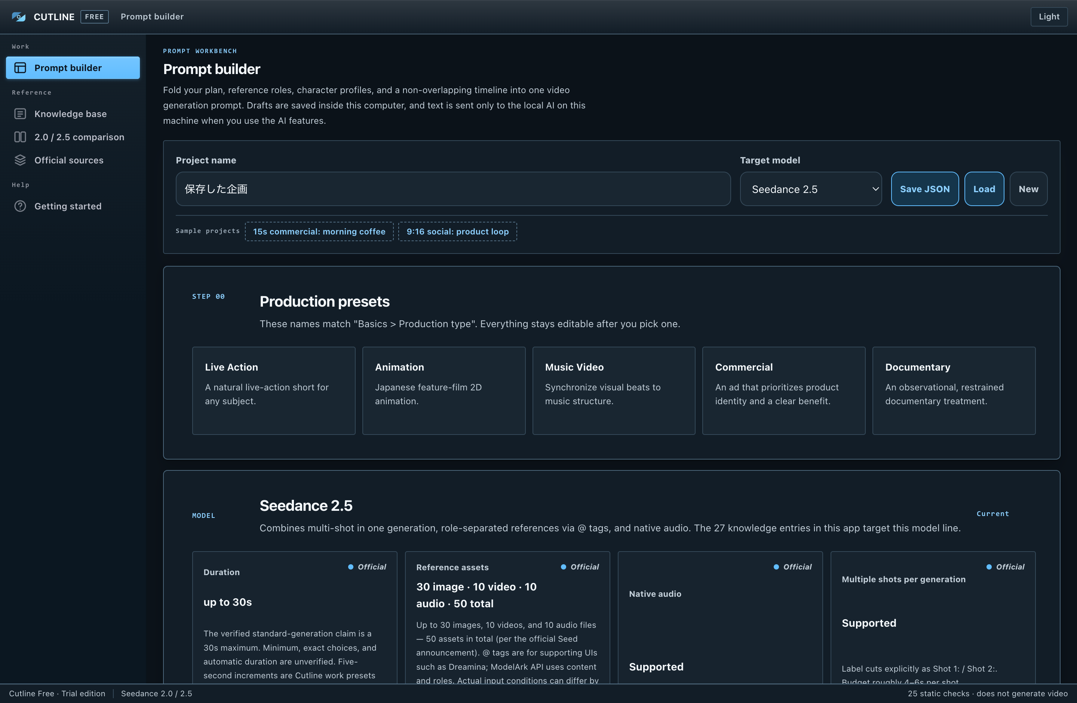Image resolution: width=1077 pixels, height=703 pixels.
Task: Click Supported value under Native audio
Action: 656,667
